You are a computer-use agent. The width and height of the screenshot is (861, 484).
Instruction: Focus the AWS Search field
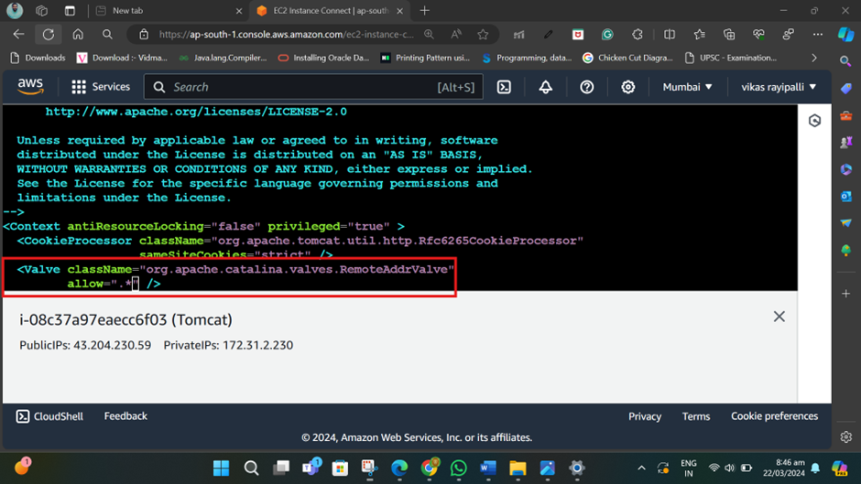[313, 87]
